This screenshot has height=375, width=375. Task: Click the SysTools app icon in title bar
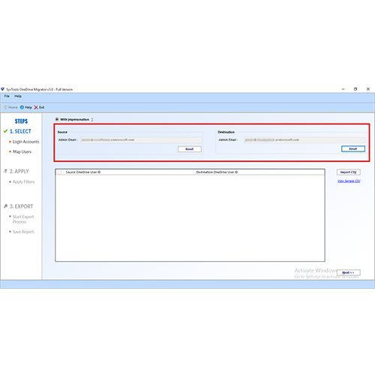[x=3, y=89]
